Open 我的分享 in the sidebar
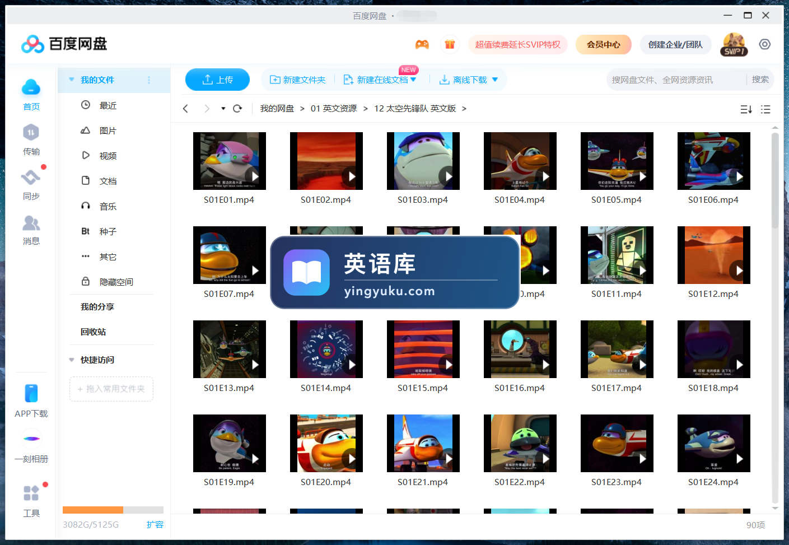The image size is (789, 545). tap(97, 306)
